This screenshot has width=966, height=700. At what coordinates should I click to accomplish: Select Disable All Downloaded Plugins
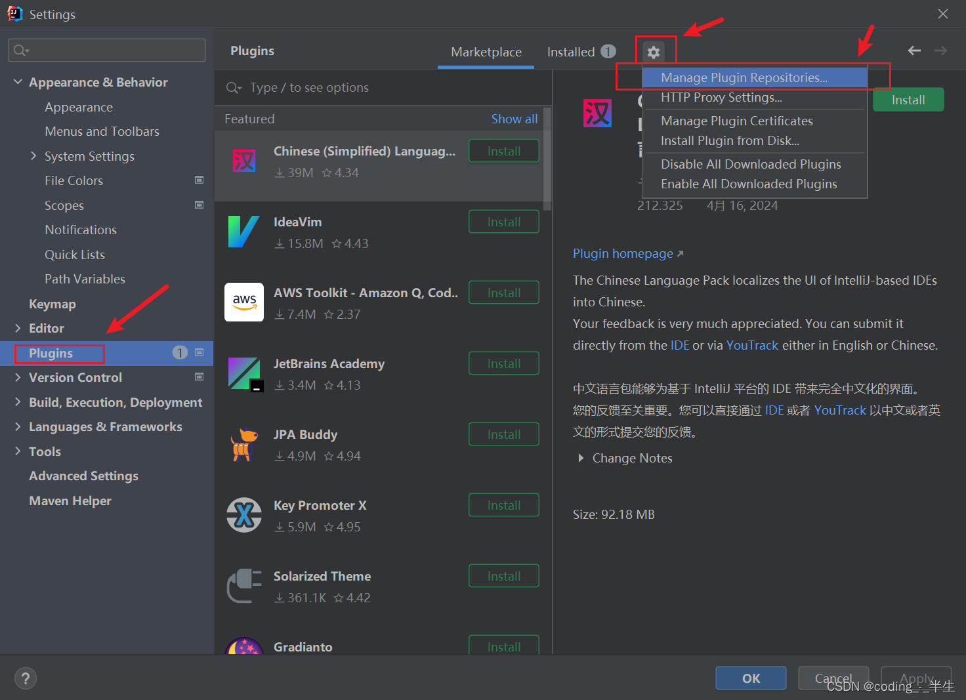coord(755,164)
